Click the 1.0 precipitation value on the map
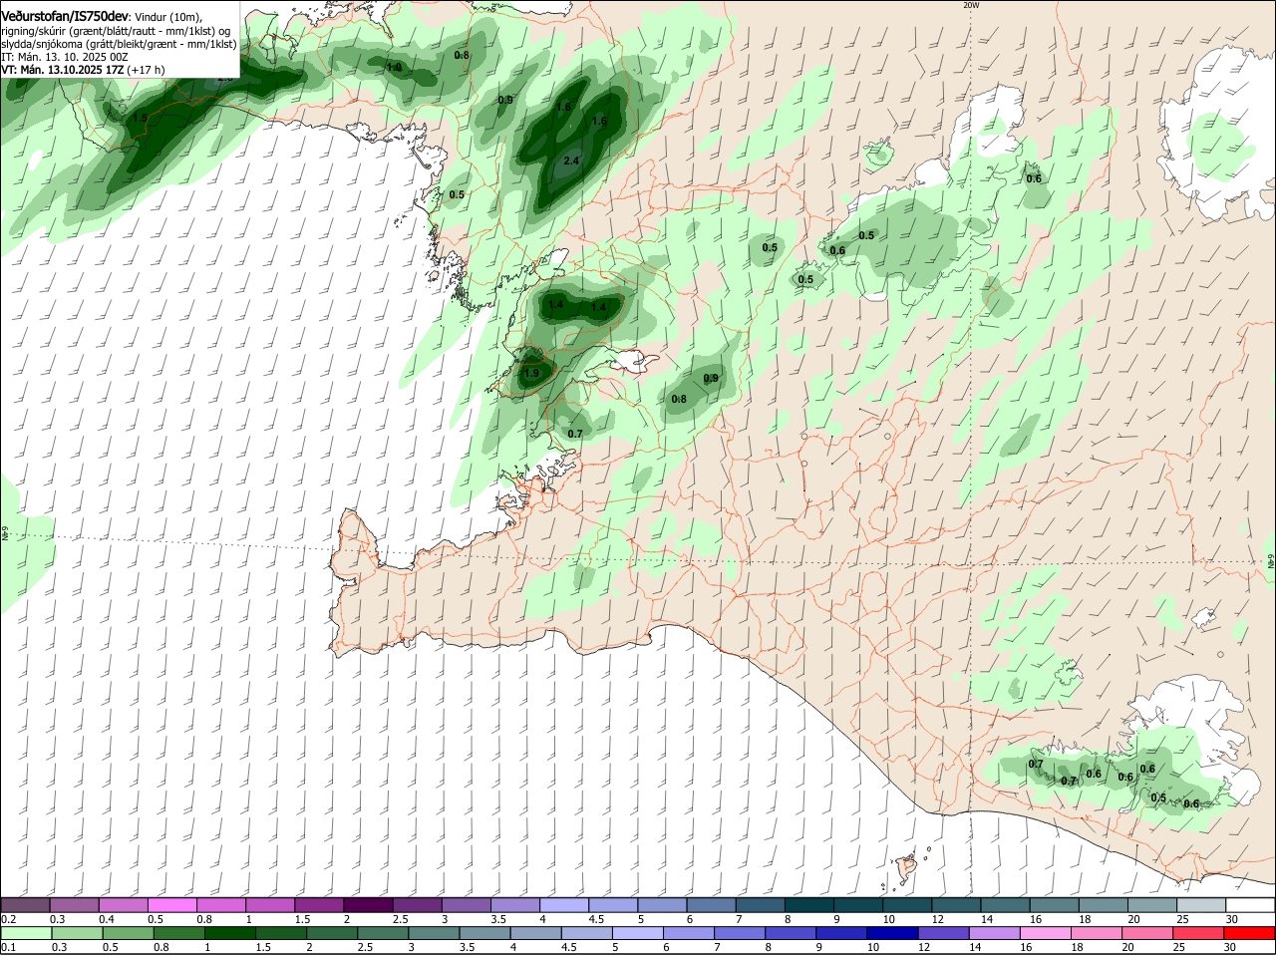The image size is (1276, 955). (x=394, y=67)
